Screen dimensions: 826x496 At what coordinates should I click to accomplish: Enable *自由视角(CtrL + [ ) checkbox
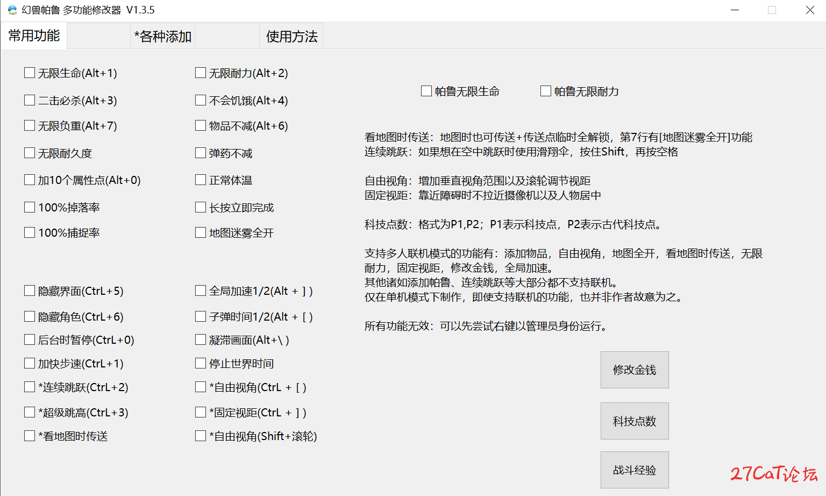201,387
